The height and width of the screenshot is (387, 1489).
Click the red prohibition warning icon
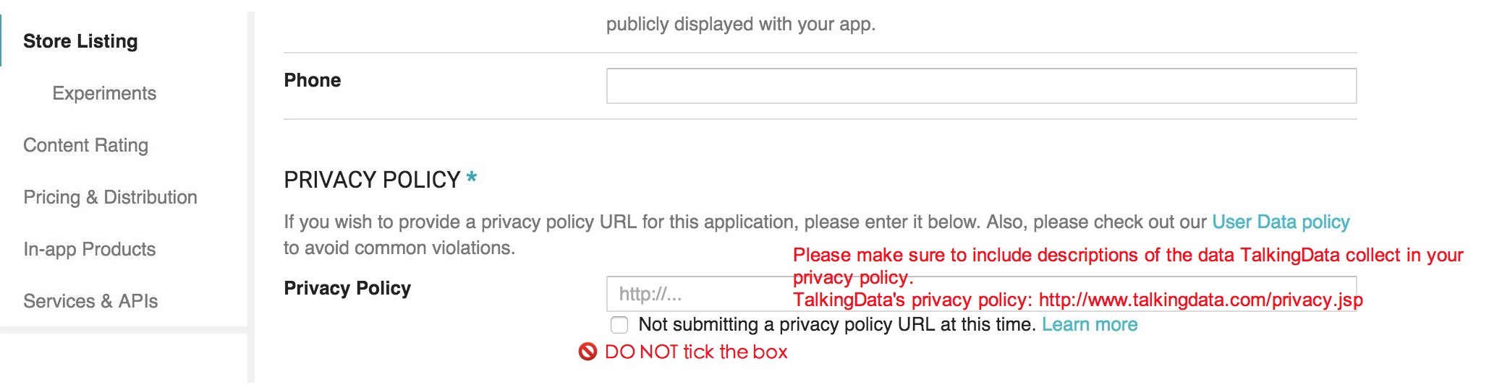[x=587, y=352]
